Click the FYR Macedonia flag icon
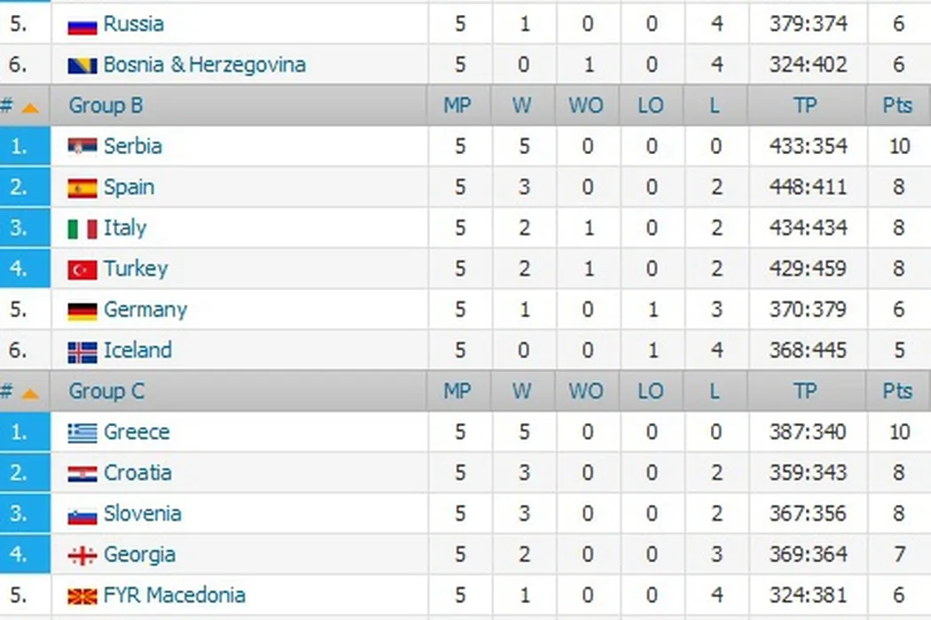Viewport: 931px width, 620px height. [82, 596]
